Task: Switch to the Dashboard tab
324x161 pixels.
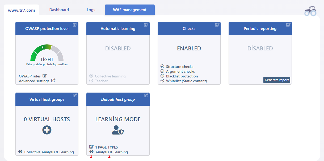Action: (x=59, y=10)
